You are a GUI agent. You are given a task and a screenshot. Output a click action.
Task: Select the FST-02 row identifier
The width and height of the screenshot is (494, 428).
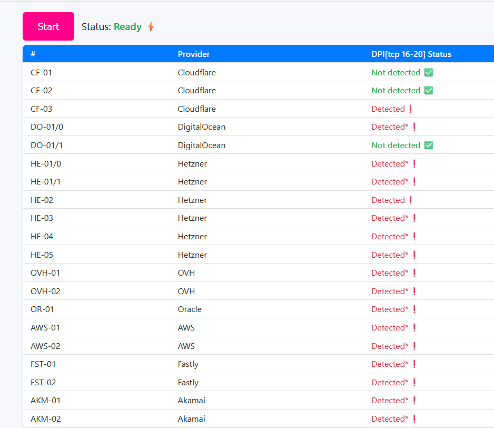tap(43, 383)
